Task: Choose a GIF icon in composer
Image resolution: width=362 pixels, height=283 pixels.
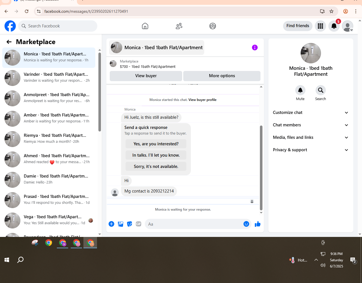Action: tap(139, 224)
